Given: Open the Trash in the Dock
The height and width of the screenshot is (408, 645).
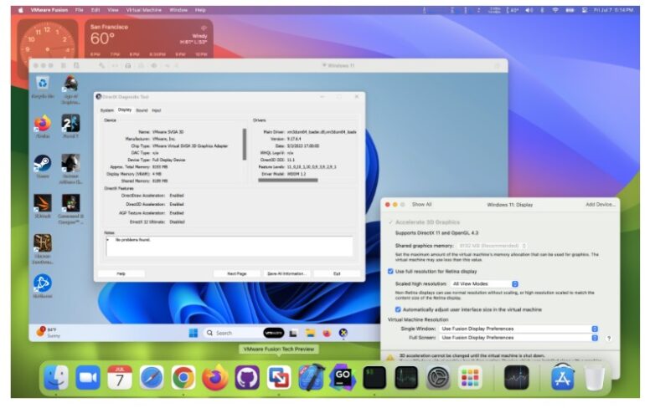Looking at the screenshot, I should pos(595,377).
